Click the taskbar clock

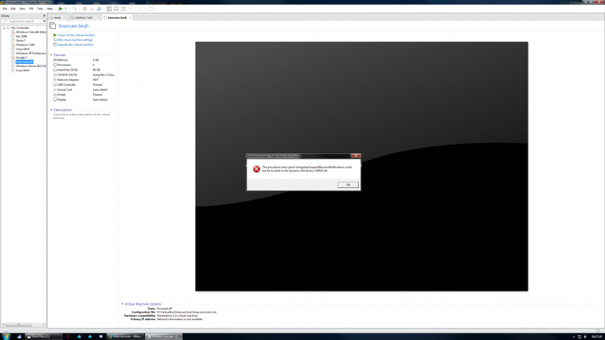click(597, 336)
